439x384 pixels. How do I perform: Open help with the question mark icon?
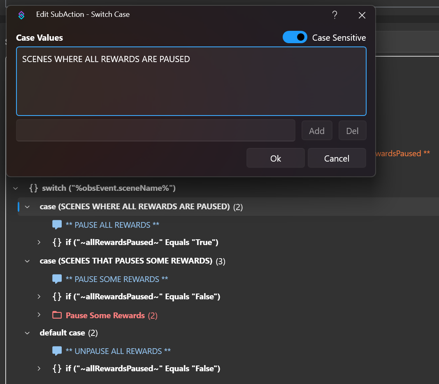coord(334,15)
